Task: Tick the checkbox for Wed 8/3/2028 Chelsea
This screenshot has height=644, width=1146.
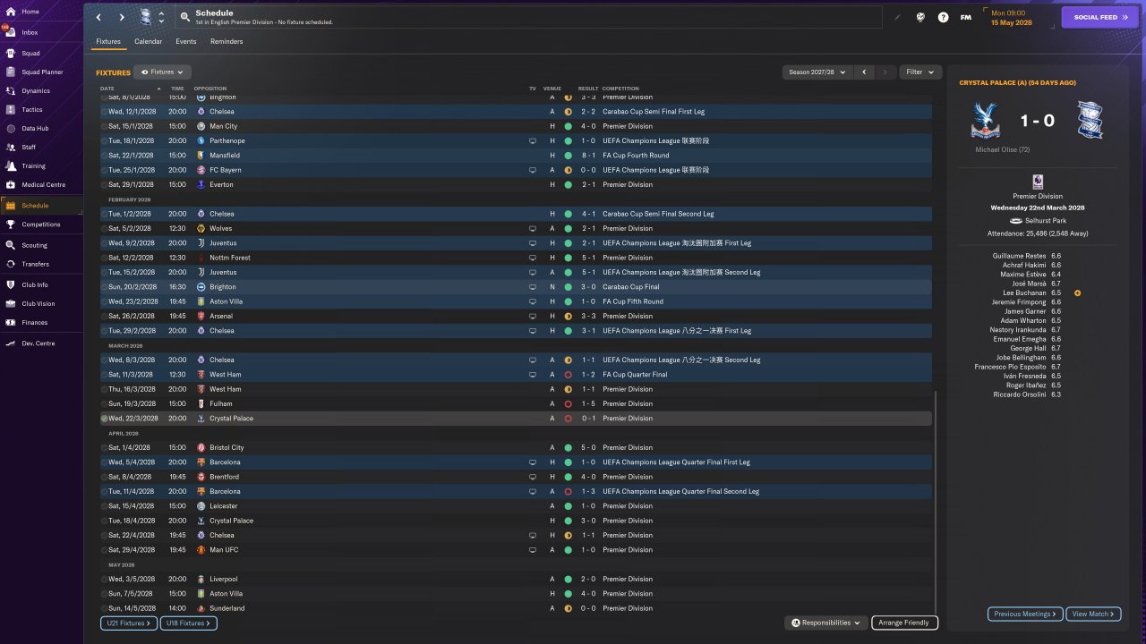Action: pyautogui.click(x=104, y=360)
